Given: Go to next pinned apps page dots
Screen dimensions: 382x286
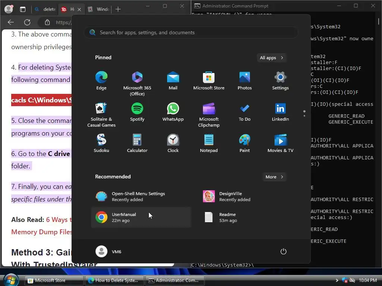Looking at the screenshot, I should [304, 114].
